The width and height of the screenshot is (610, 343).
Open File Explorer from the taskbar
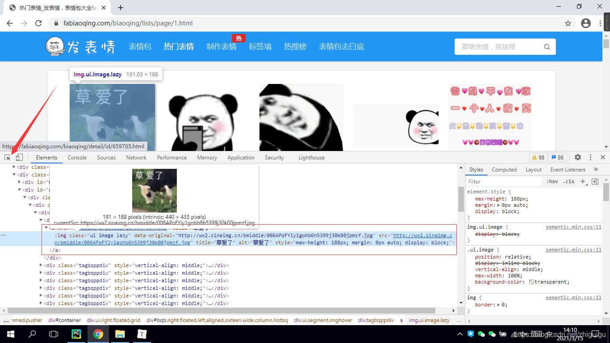point(120,334)
